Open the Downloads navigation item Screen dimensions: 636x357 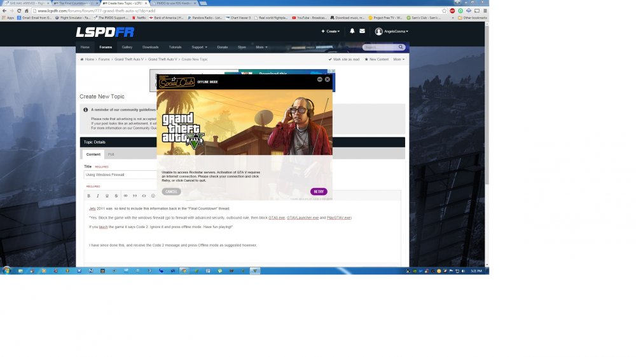click(151, 47)
